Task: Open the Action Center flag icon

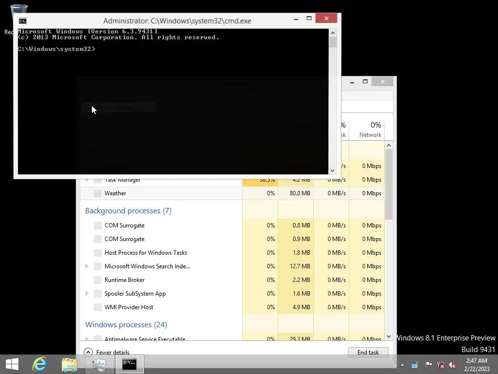Action: [428, 364]
